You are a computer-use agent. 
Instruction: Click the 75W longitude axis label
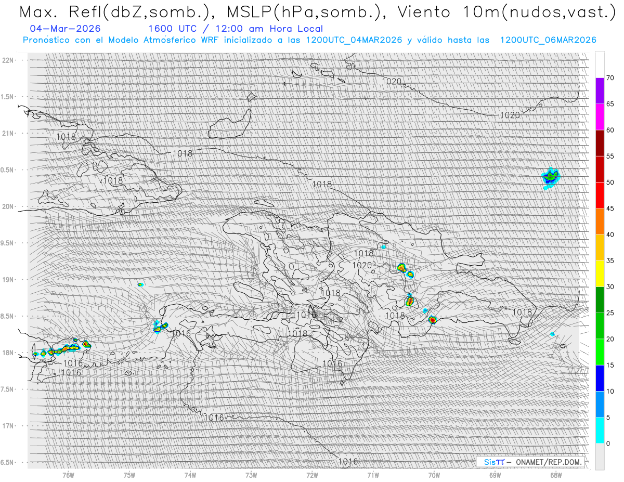click(x=129, y=475)
